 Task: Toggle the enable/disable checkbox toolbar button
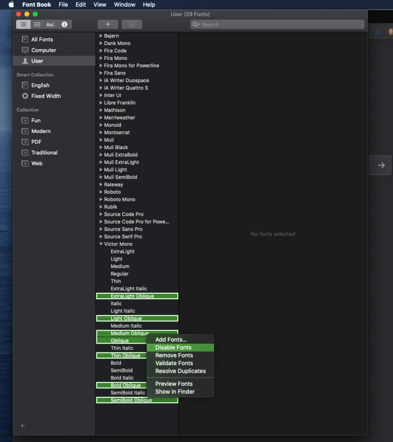(x=132, y=25)
